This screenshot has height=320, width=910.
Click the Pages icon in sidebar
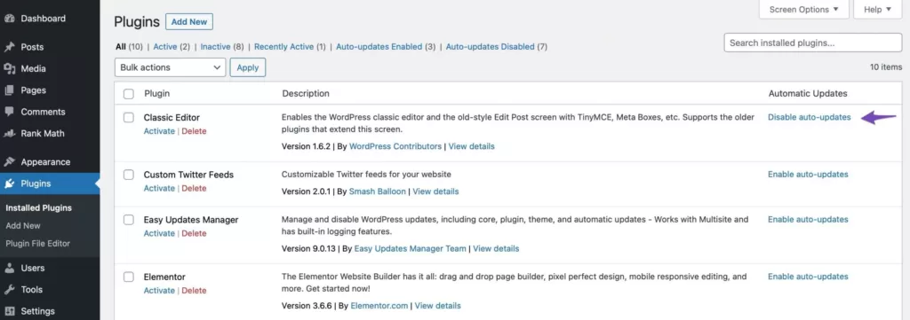9,90
